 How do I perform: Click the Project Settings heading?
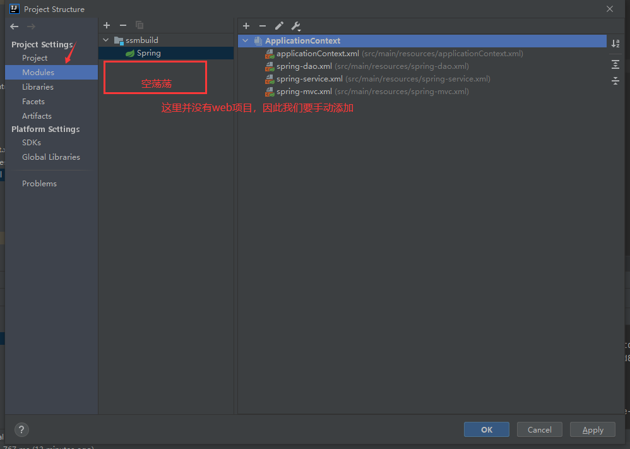(42, 45)
